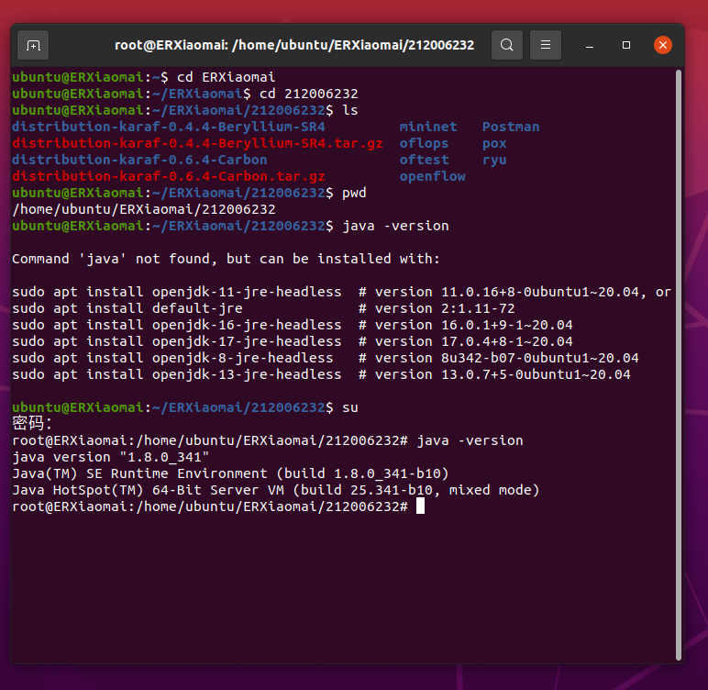Click the pox directory name

(x=494, y=143)
